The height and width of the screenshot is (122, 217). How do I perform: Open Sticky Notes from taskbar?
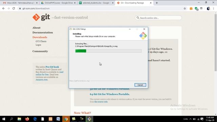tap(74, 119)
